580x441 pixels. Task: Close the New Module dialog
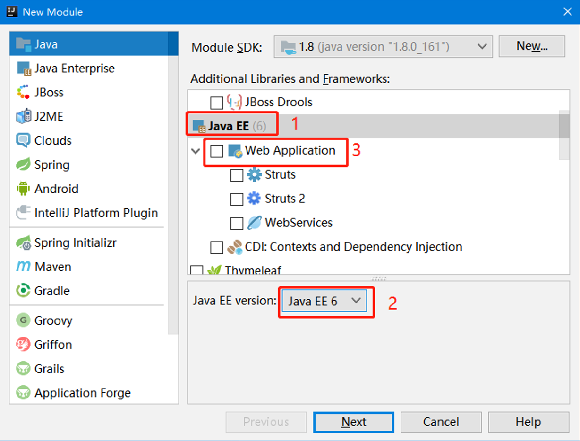pyautogui.click(x=568, y=11)
